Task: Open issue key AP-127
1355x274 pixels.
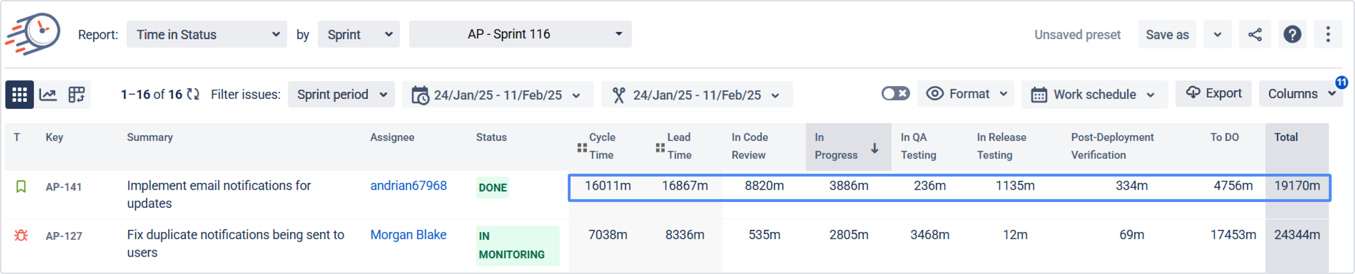Action: 64,236
